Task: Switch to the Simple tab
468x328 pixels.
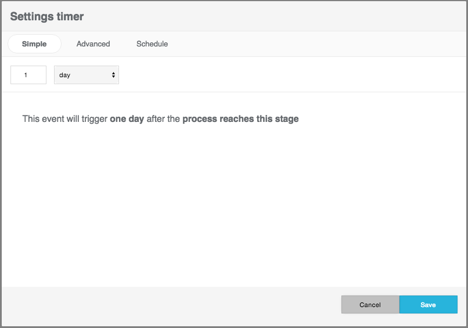Action: (34, 44)
